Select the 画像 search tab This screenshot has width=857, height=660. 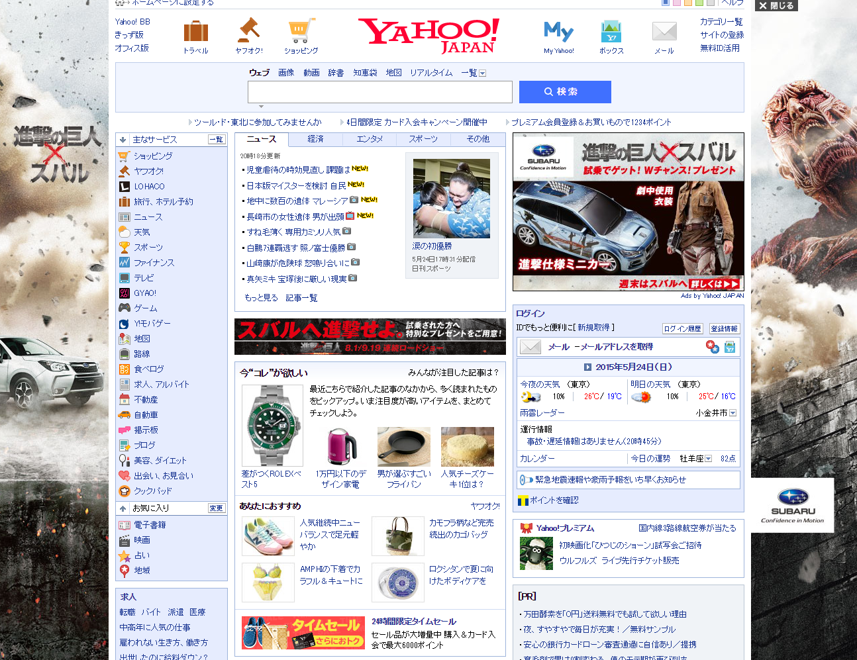tap(286, 73)
